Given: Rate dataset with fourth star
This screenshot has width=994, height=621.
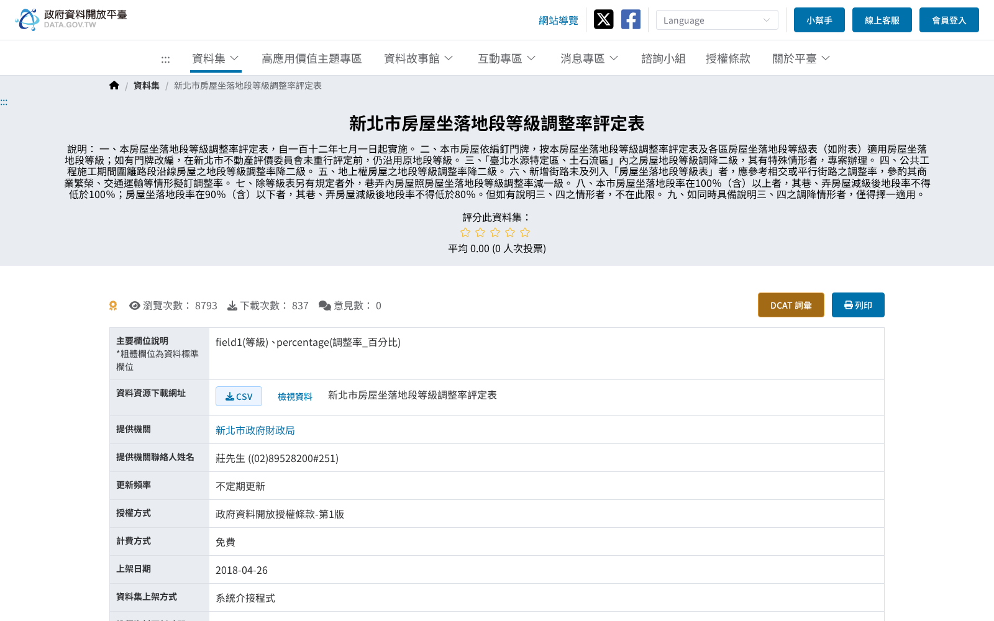Looking at the screenshot, I should pos(510,232).
